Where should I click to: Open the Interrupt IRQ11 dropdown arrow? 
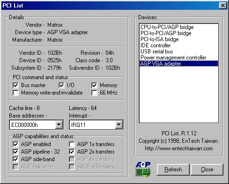pos(119,125)
